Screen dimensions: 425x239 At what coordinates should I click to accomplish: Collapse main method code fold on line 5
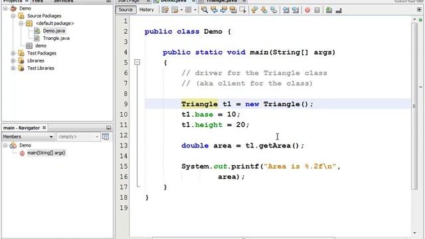tap(137, 62)
